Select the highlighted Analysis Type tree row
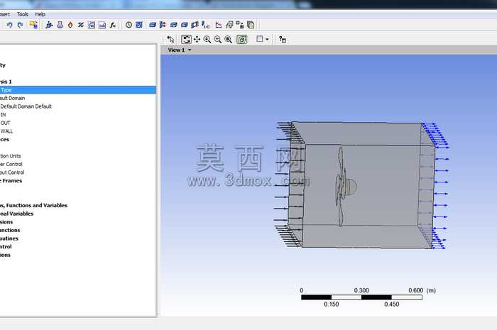The width and height of the screenshot is (497, 330). point(77,90)
